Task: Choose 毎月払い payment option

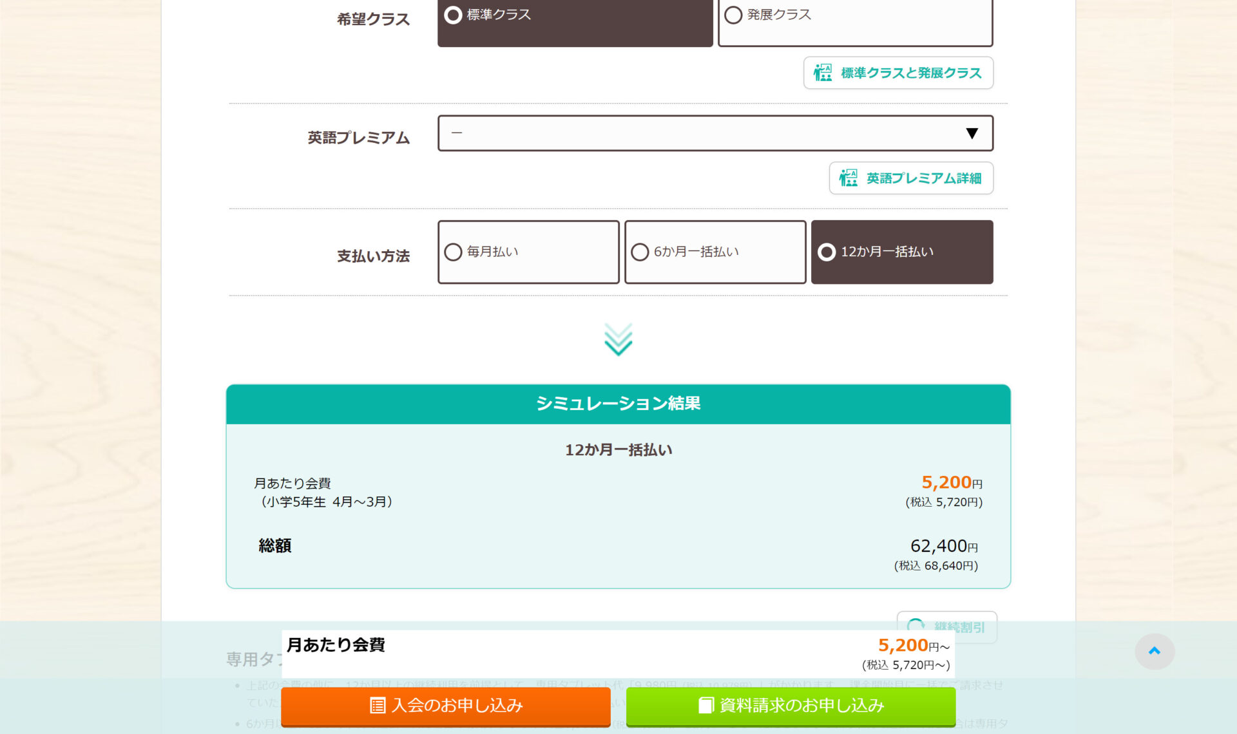Action: (528, 252)
